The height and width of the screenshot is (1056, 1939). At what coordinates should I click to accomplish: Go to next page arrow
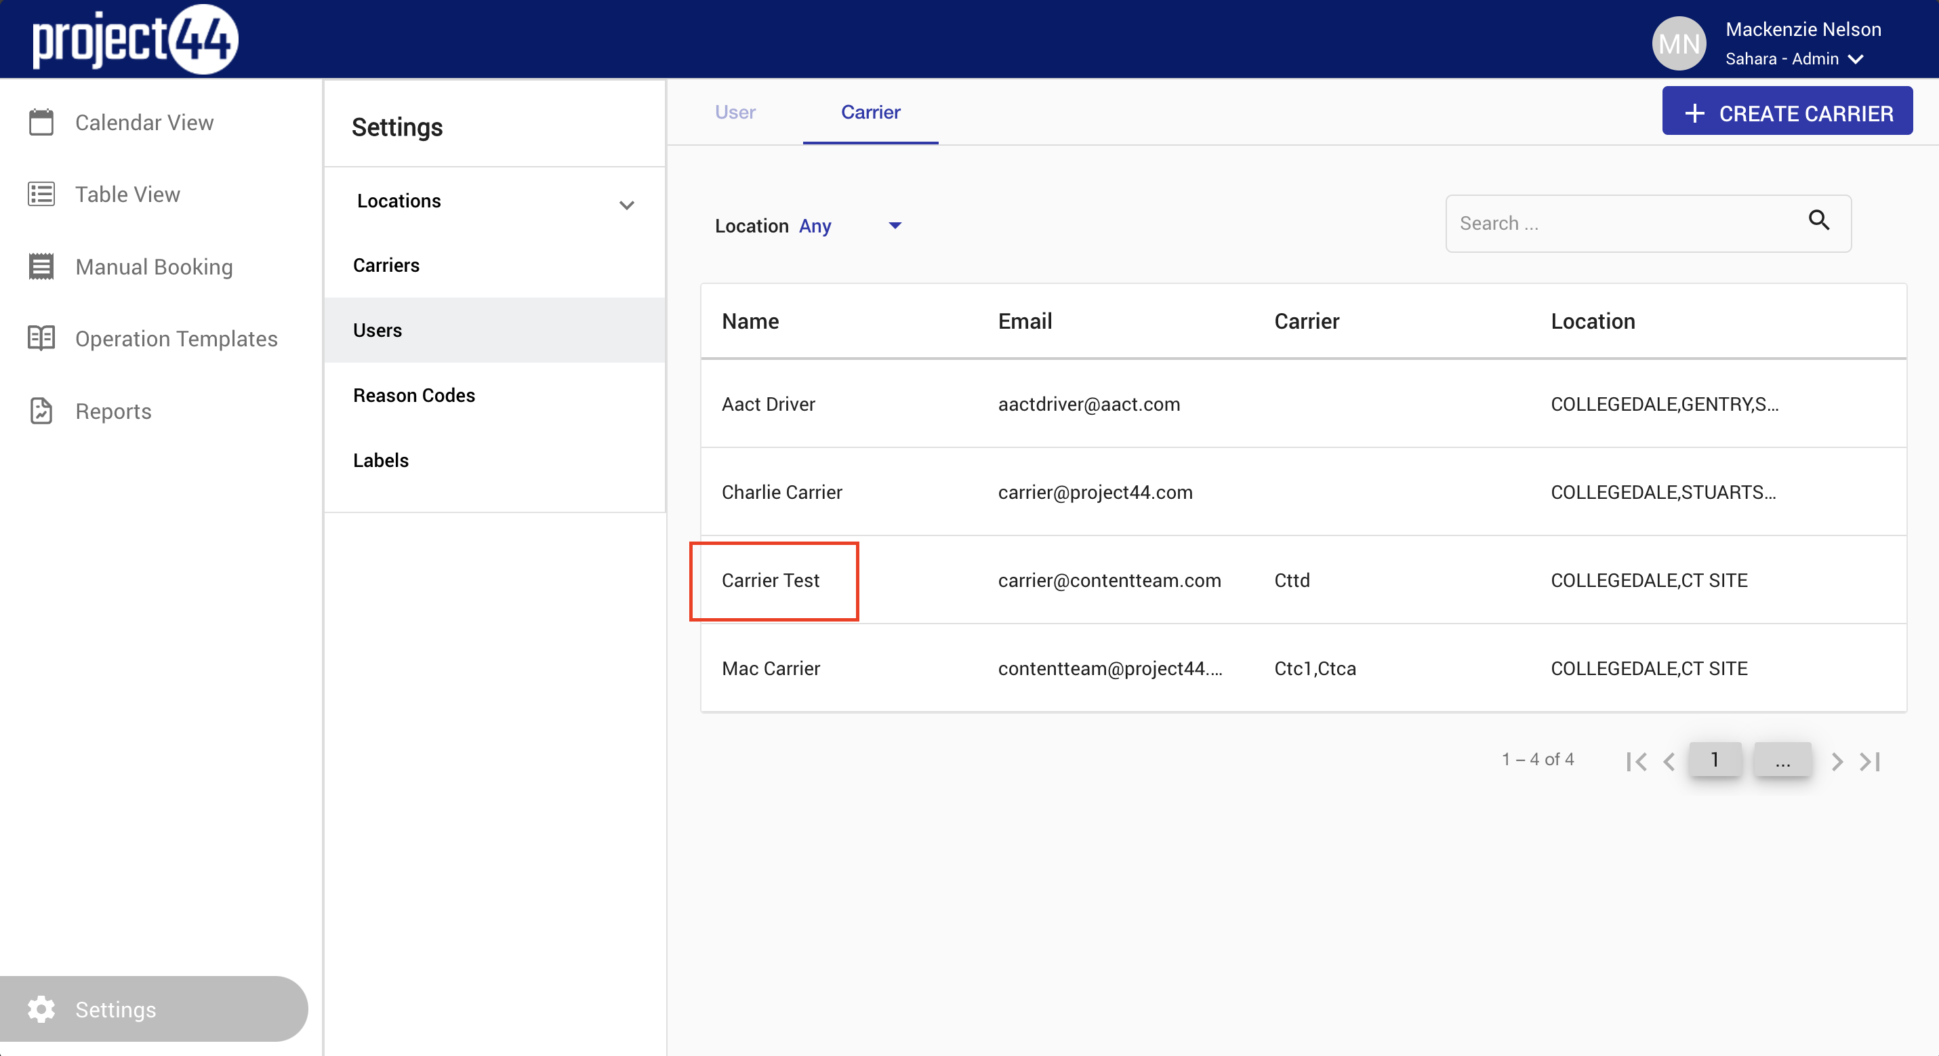tap(1837, 762)
